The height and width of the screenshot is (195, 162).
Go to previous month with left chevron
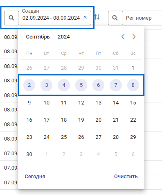123,36
